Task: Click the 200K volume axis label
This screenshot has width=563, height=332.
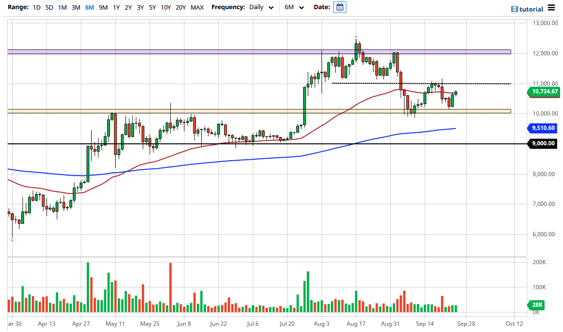Action: click(x=539, y=262)
